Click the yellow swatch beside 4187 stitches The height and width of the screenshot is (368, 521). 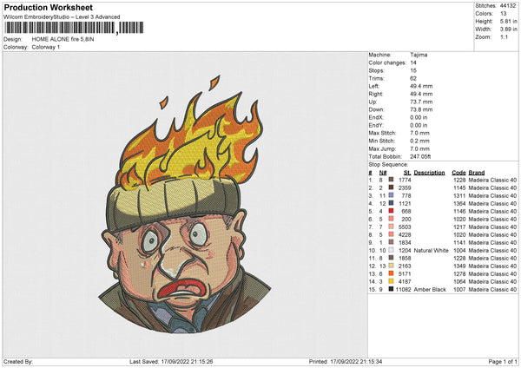click(x=391, y=281)
